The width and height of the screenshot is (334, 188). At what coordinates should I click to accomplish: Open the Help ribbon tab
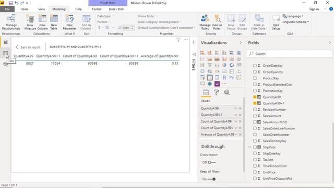coord(78,9)
